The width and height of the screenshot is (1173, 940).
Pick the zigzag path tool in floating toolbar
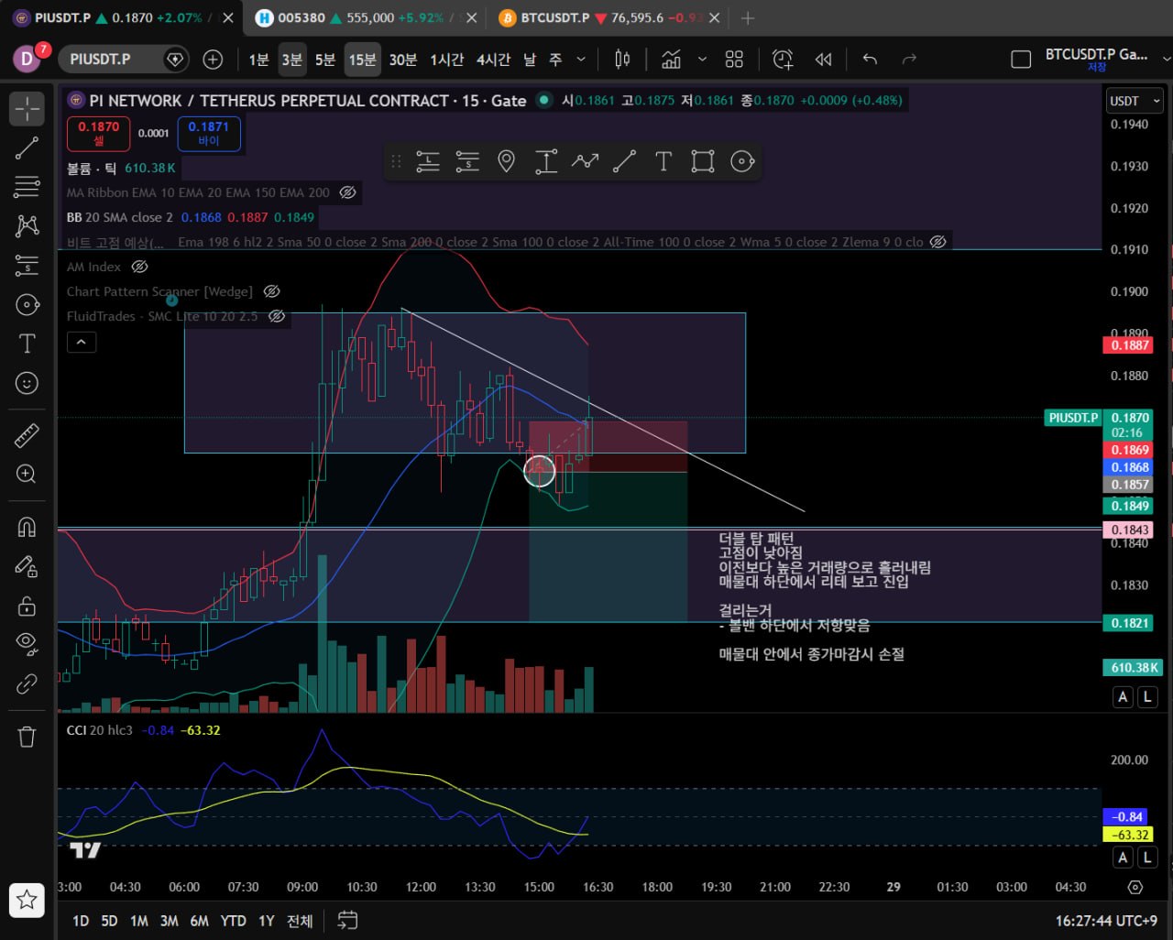pyautogui.click(x=585, y=162)
